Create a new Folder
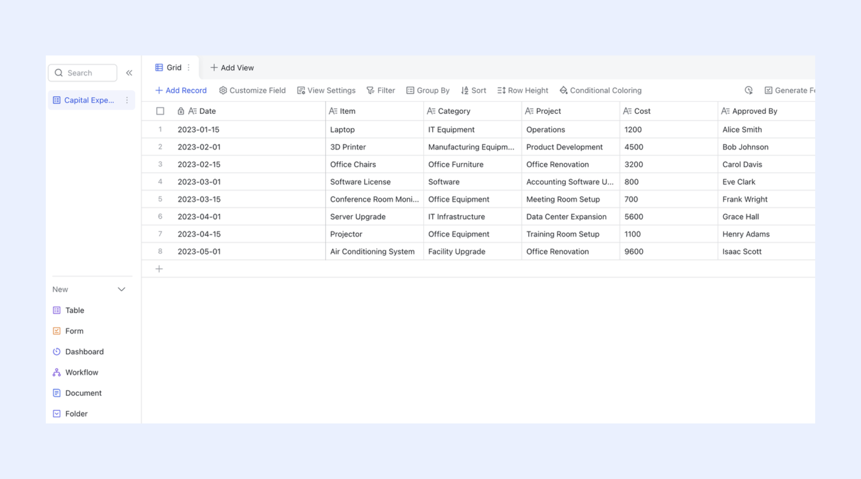 70,413
